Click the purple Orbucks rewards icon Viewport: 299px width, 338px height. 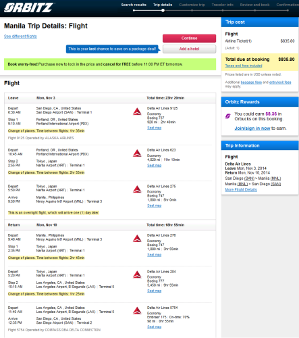point(228,116)
